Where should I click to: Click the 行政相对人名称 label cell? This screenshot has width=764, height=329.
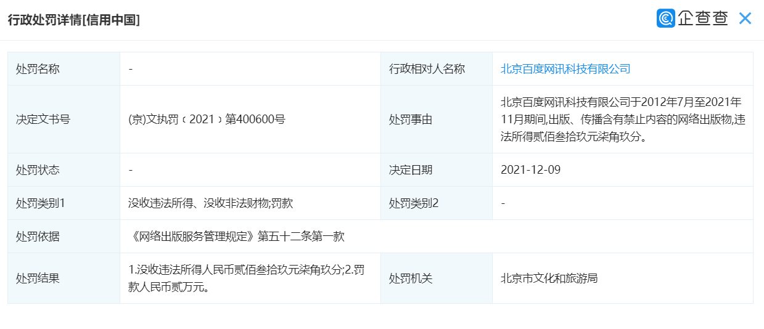pos(437,69)
